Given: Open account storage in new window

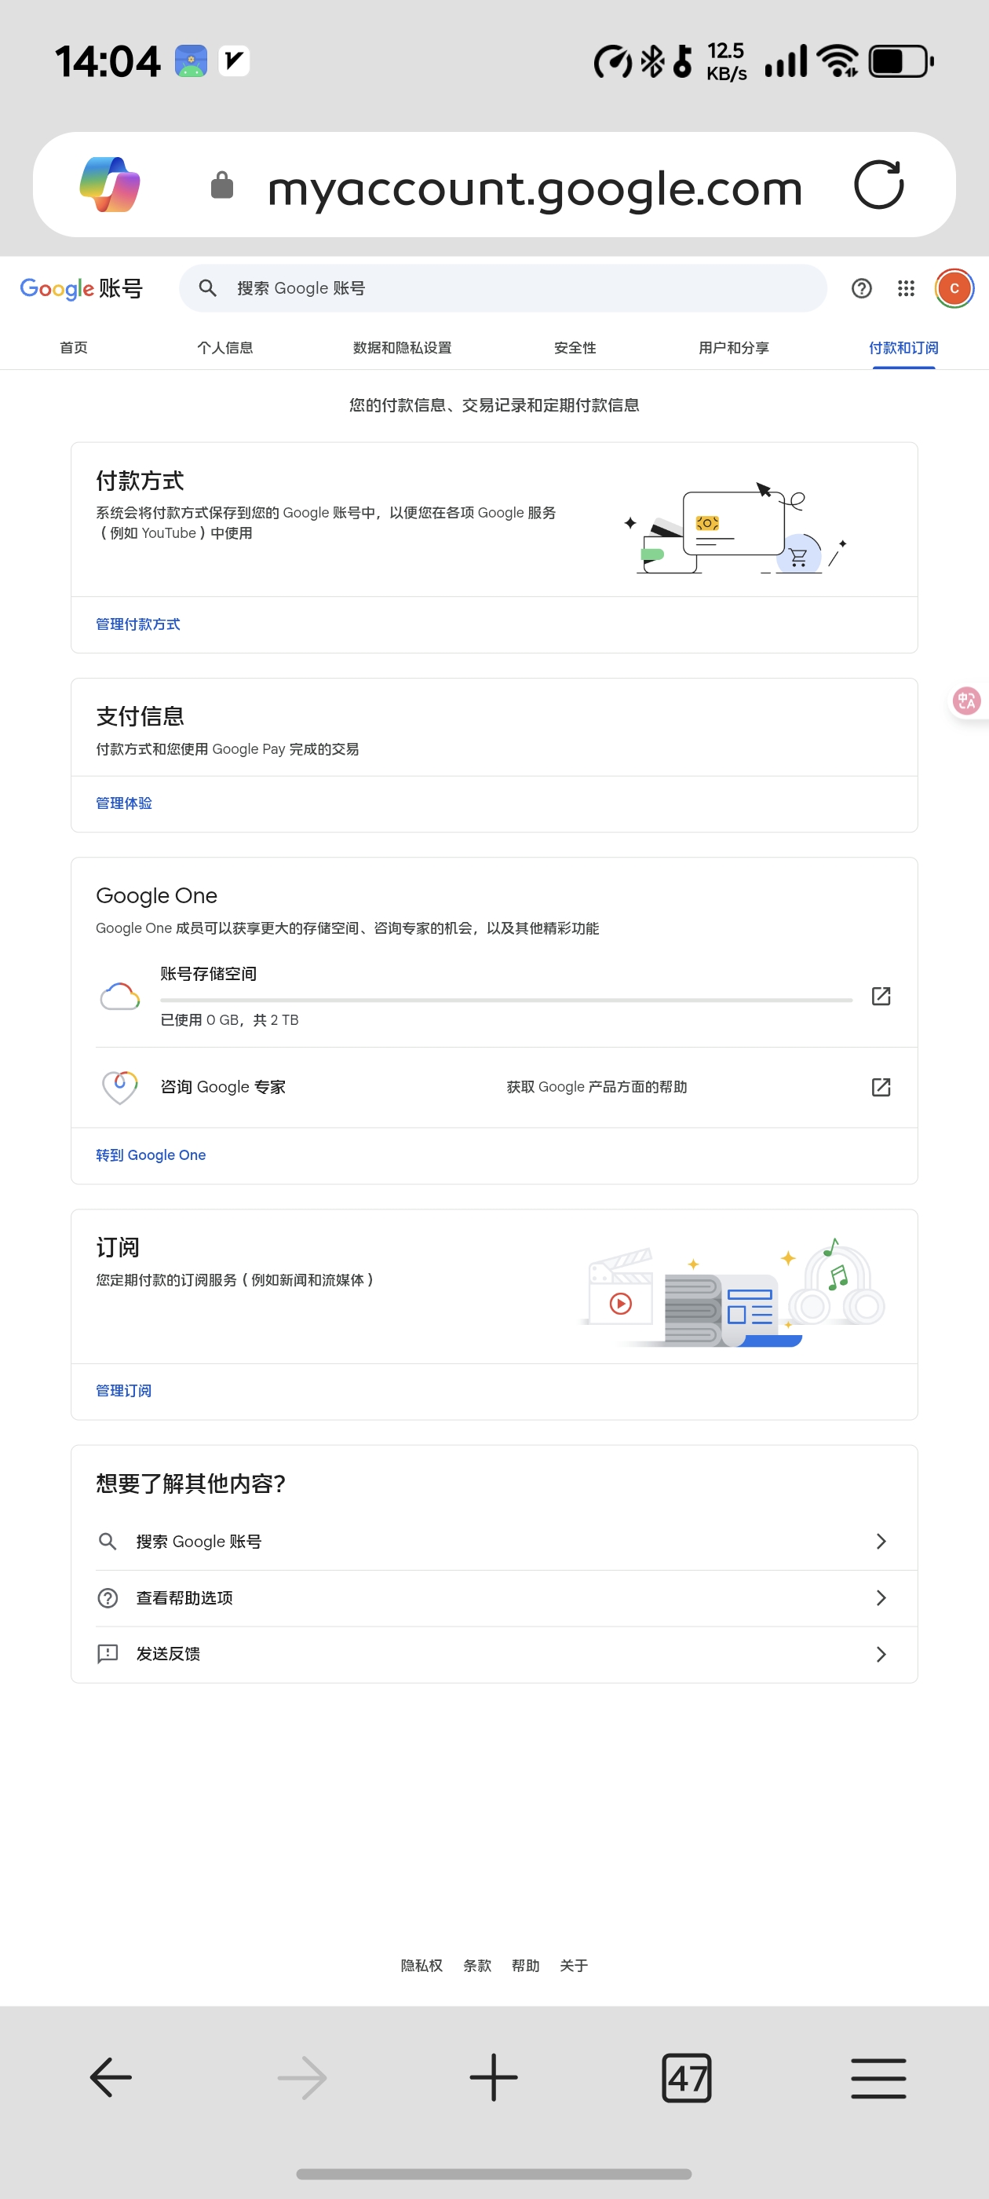Looking at the screenshot, I should [x=881, y=996].
